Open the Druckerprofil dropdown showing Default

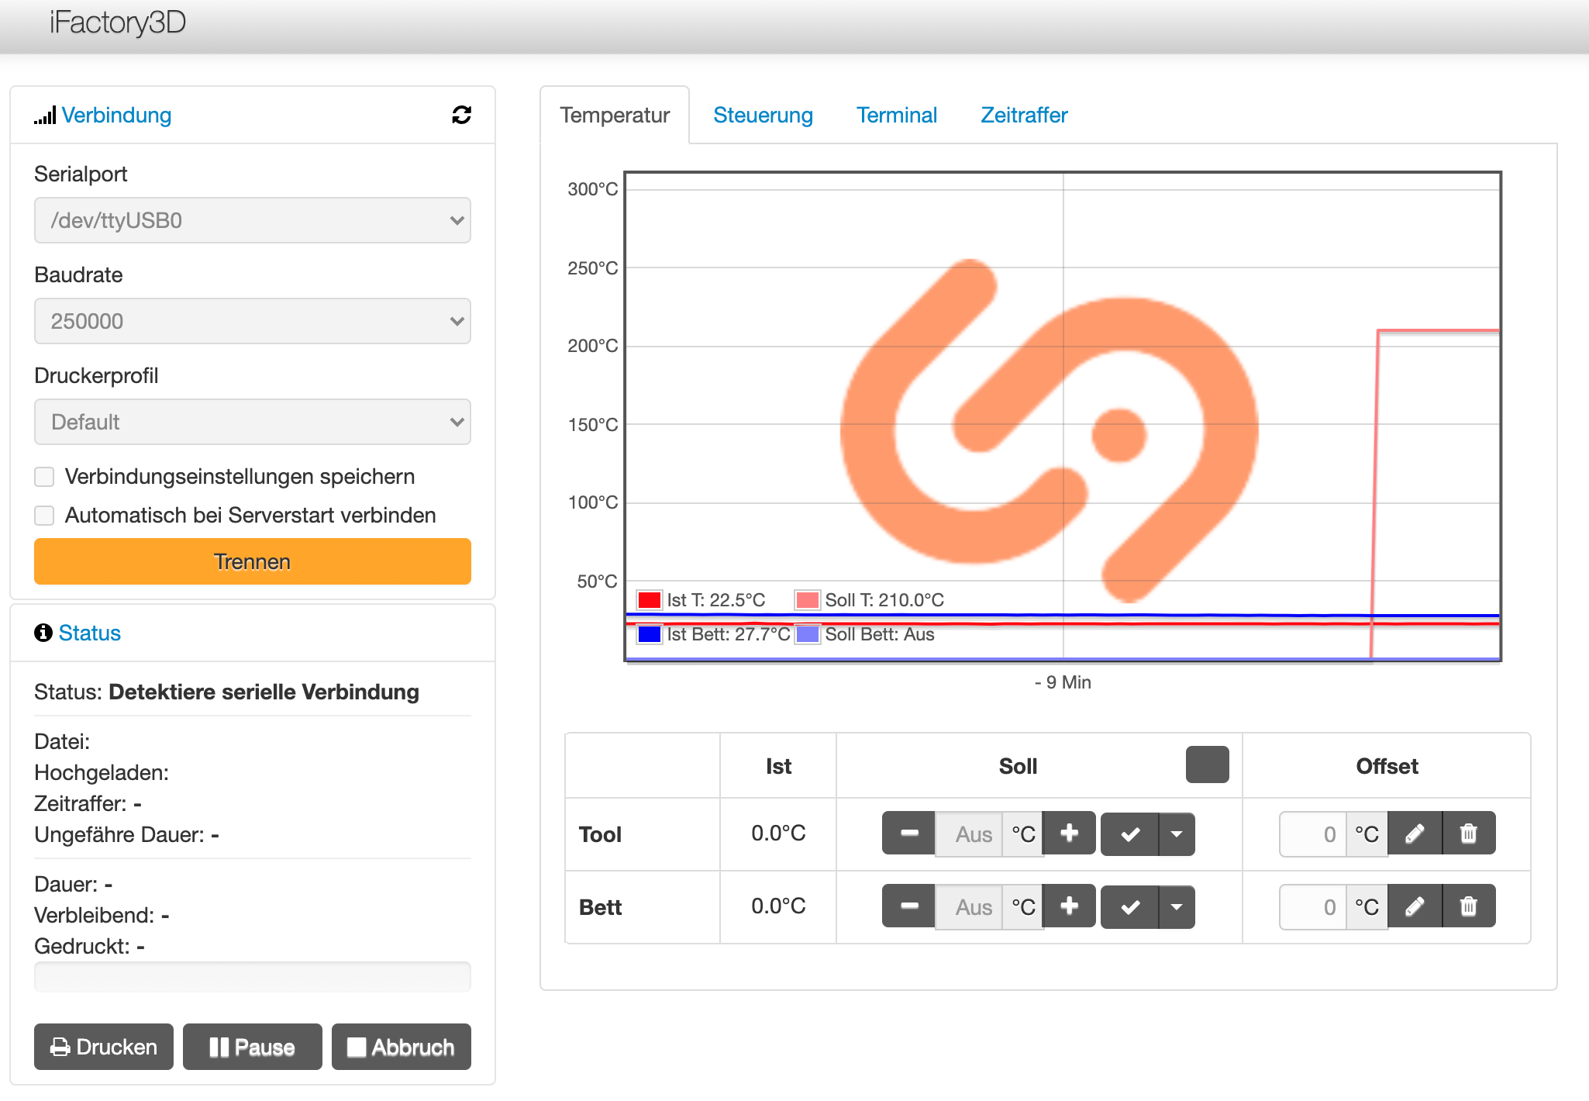pyautogui.click(x=253, y=422)
